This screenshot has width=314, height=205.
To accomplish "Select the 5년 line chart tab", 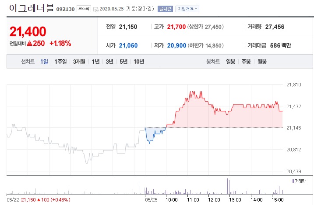I will [123, 61].
